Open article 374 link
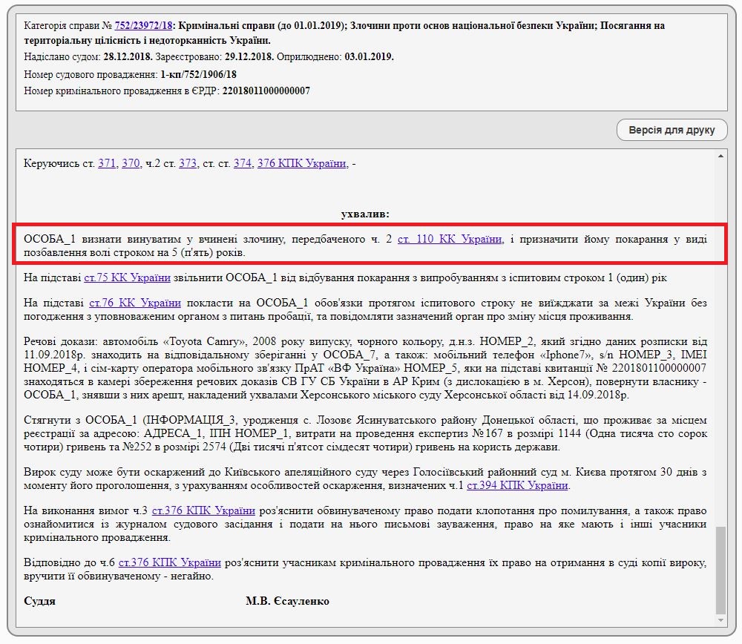 [x=243, y=163]
